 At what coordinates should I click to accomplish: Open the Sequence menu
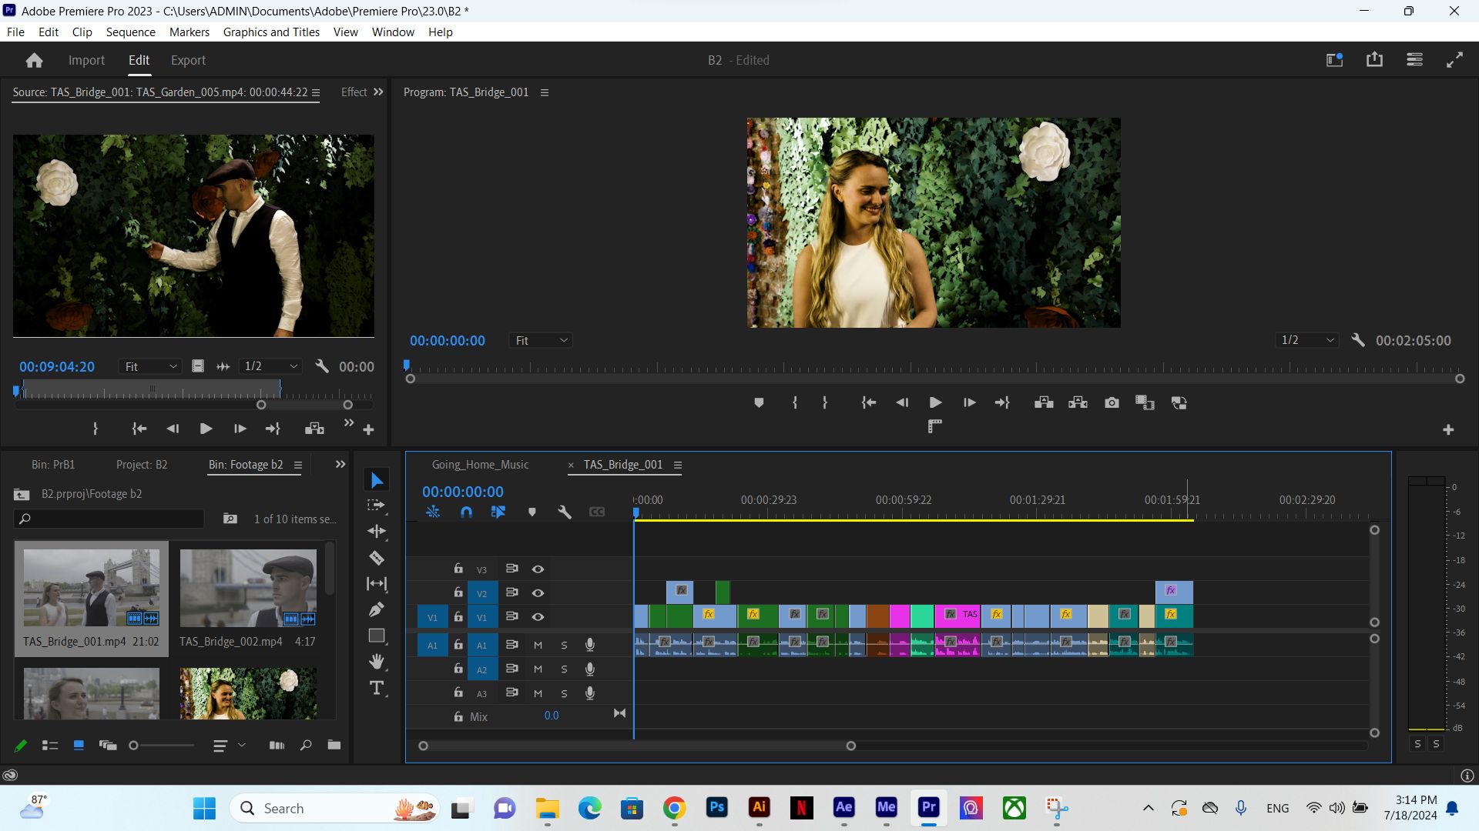point(130,32)
